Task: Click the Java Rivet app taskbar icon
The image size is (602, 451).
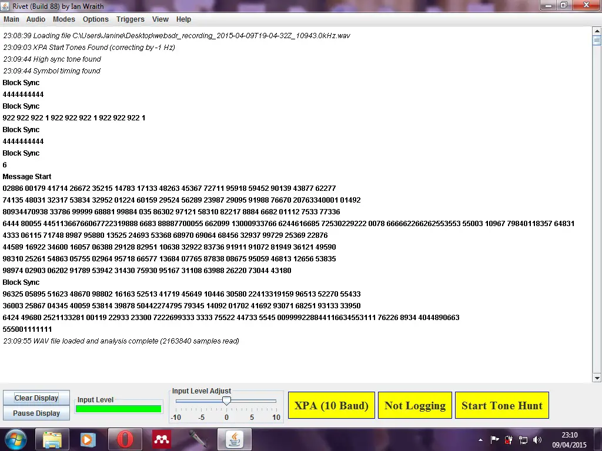Action: 235,439
